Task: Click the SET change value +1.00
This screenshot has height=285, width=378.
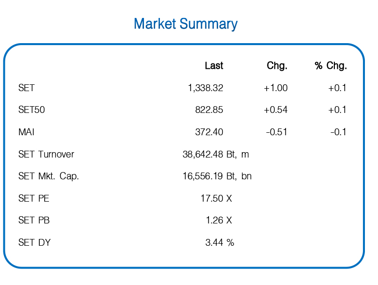Action: [x=276, y=88]
